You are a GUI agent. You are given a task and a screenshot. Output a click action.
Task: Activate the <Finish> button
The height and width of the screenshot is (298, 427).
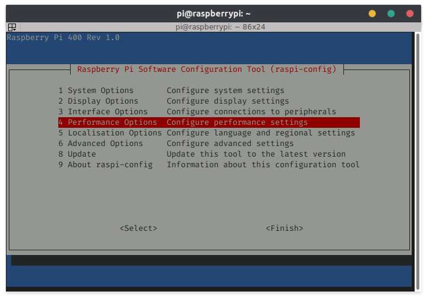click(x=284, y=229)
